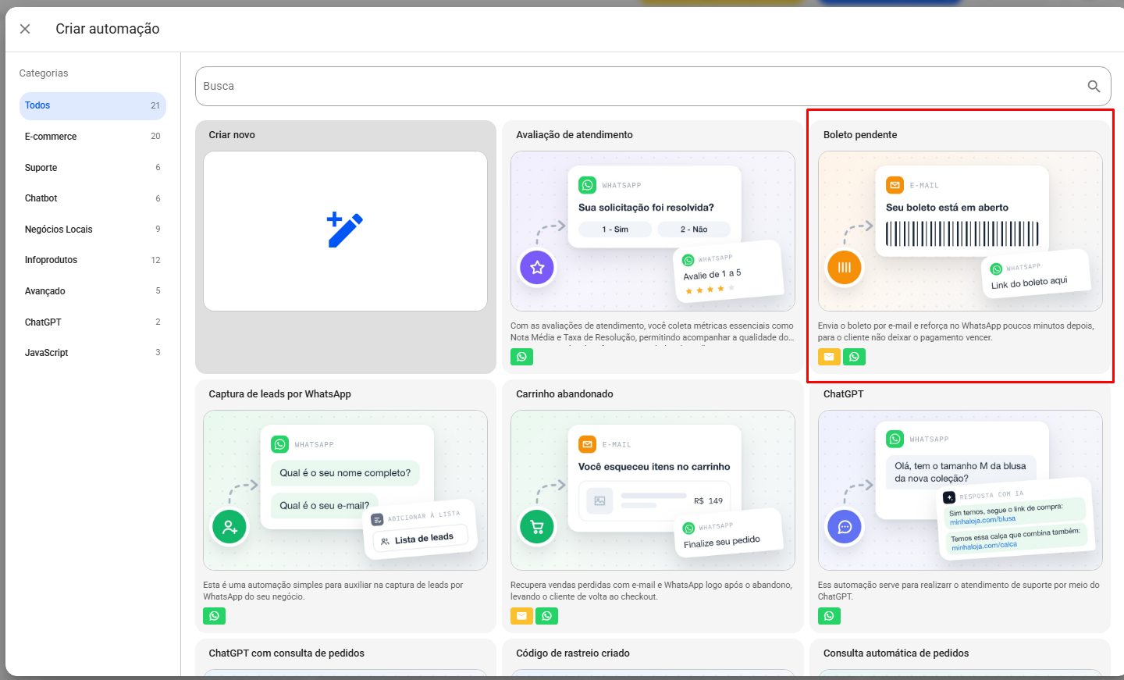Click the Criar automação dialog title
1124x680 pixels.
tap(108, 29)
